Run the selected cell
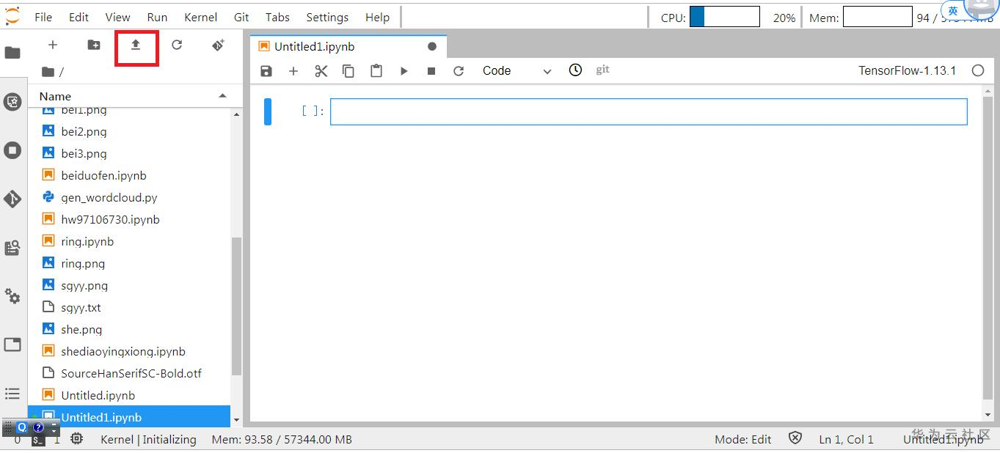1000x453 pixels. tap(404, 71)
